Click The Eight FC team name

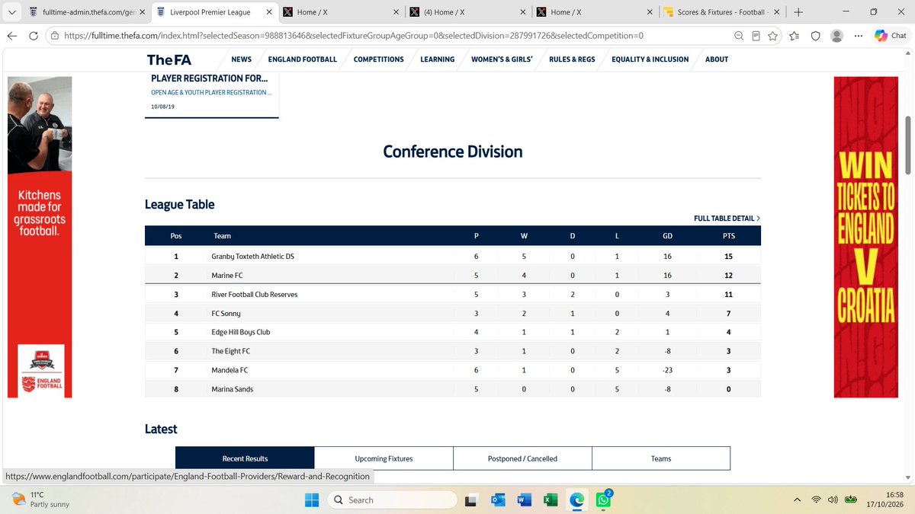pos(231,351)
